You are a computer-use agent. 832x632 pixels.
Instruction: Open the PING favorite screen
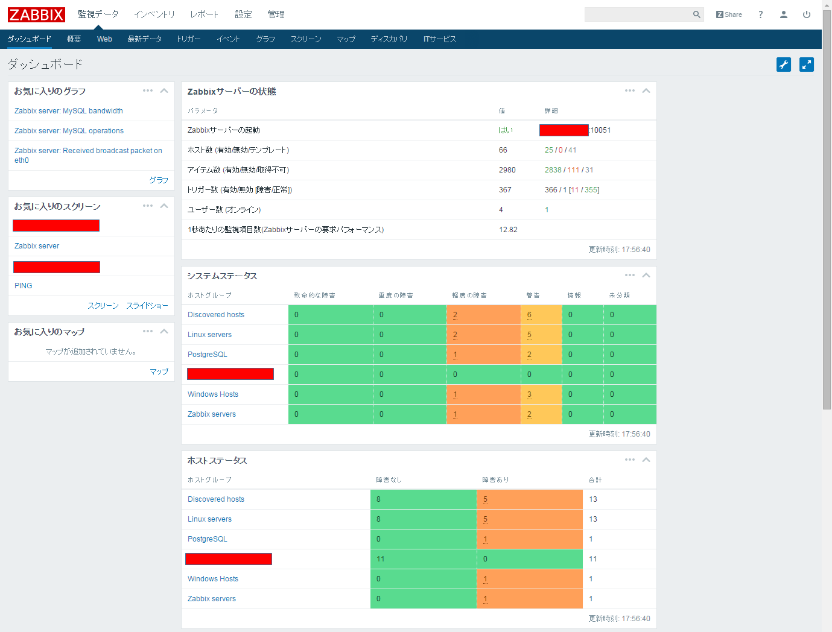[24, 286]
